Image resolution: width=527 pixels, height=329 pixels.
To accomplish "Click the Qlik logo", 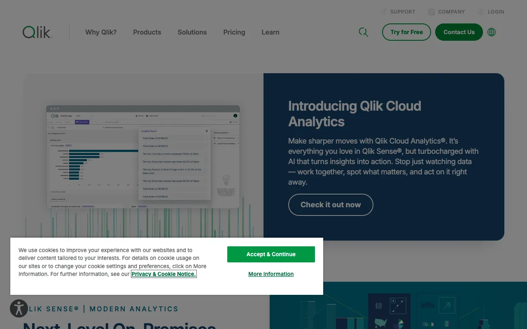I will (x=36, y=32).
